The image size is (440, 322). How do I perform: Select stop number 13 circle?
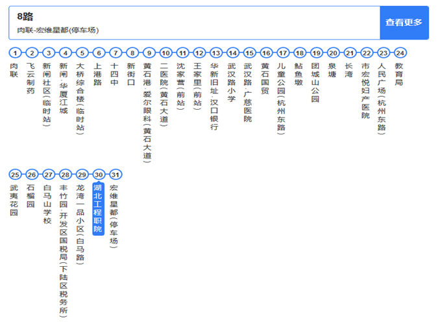[216, 53]
